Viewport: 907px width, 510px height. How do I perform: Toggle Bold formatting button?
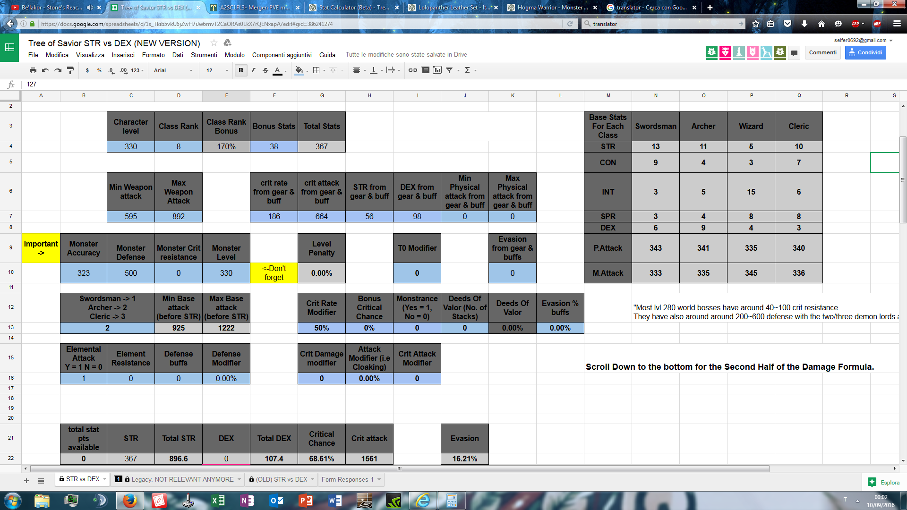tap(241, 70)
